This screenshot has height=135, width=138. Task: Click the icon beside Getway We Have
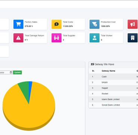click(92, 64)
